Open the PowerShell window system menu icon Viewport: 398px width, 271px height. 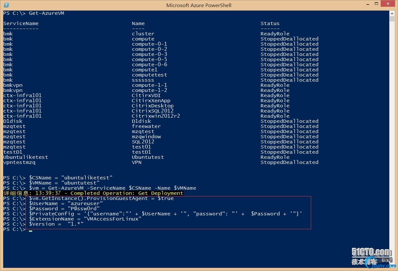[x=6, y=5]
